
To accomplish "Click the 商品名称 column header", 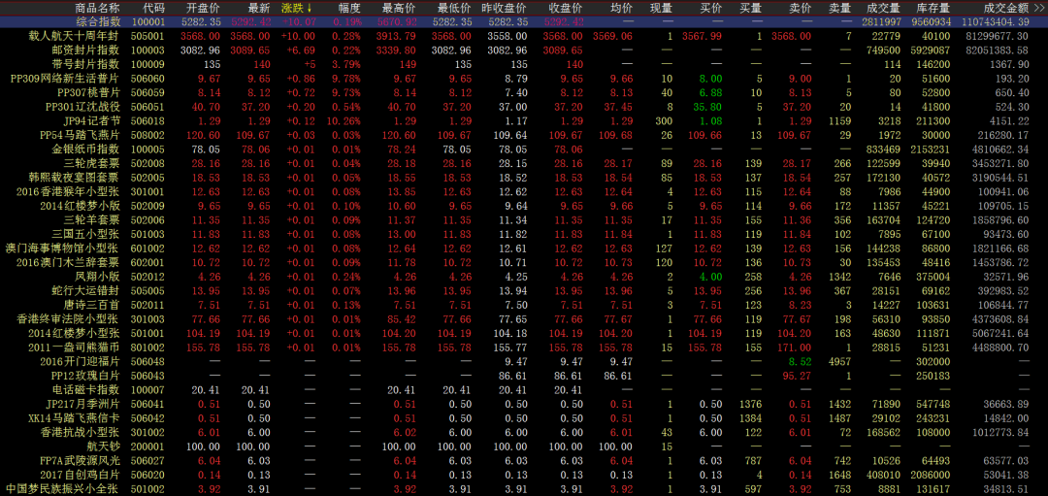I will pyautogui.click(x=97, y=8).
